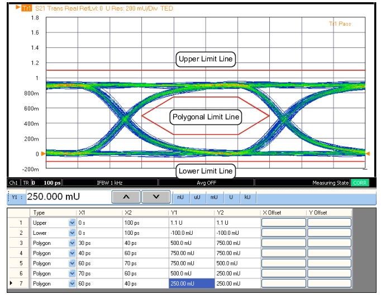Select row header number 7 with arrow marker
This screenshot has width=381, height=299.
tap(20, 283)
